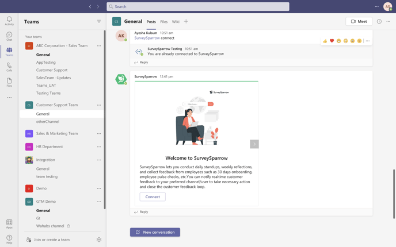Show more apps ellipsis in left rail

[x=9, y=98]
